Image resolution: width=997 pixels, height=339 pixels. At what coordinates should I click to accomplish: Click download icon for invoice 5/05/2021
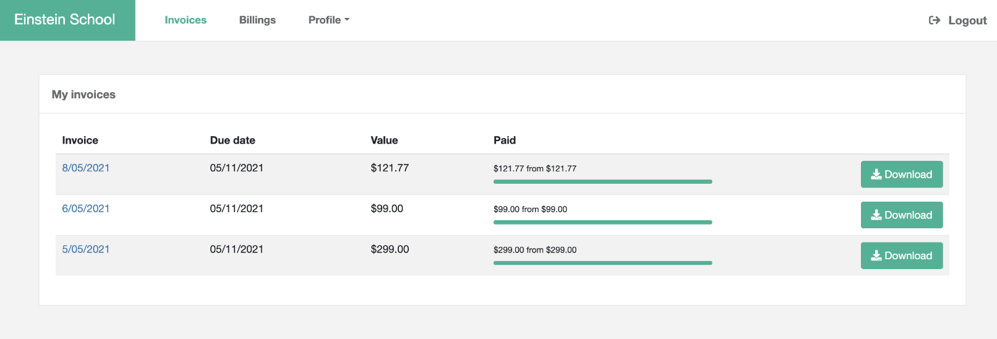(x=876, y=256)
